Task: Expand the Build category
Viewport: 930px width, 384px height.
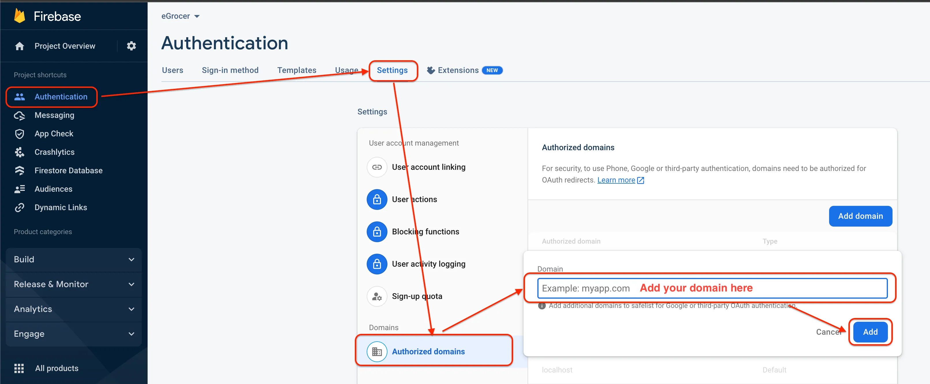Action: (74, 259)
